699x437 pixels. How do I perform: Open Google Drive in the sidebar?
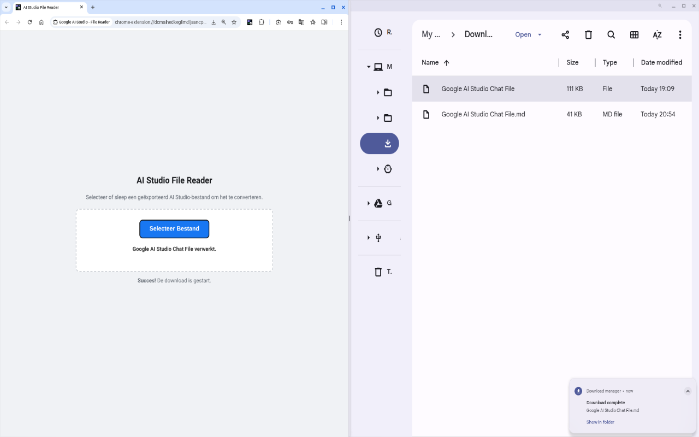[x=378, y=203]
